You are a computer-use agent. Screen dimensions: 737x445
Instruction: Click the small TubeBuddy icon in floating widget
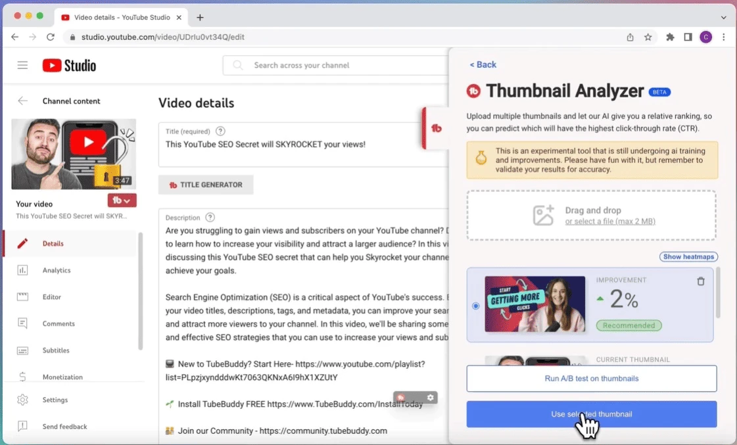[x=401, y=398]
